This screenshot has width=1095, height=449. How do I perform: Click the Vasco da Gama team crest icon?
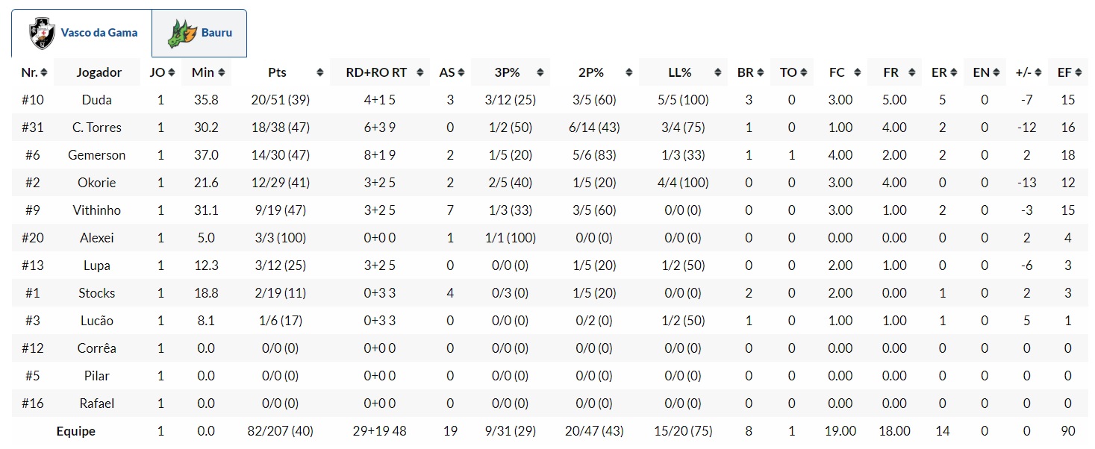[x=42, y=33]
